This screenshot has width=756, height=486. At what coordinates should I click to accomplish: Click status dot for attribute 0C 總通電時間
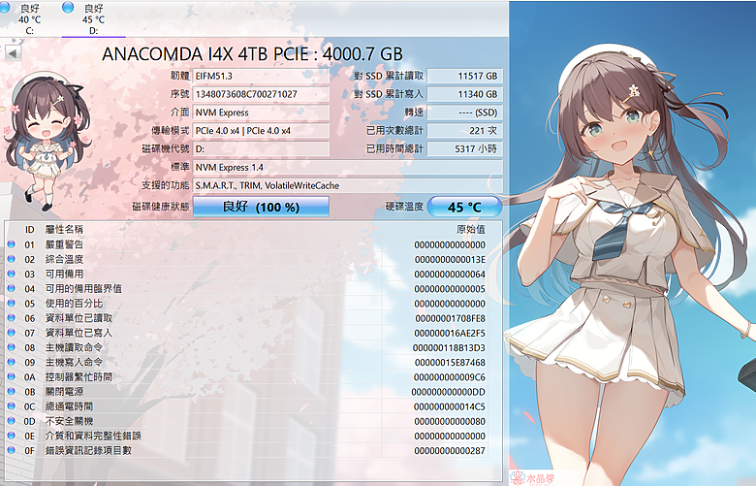[11, 406]
